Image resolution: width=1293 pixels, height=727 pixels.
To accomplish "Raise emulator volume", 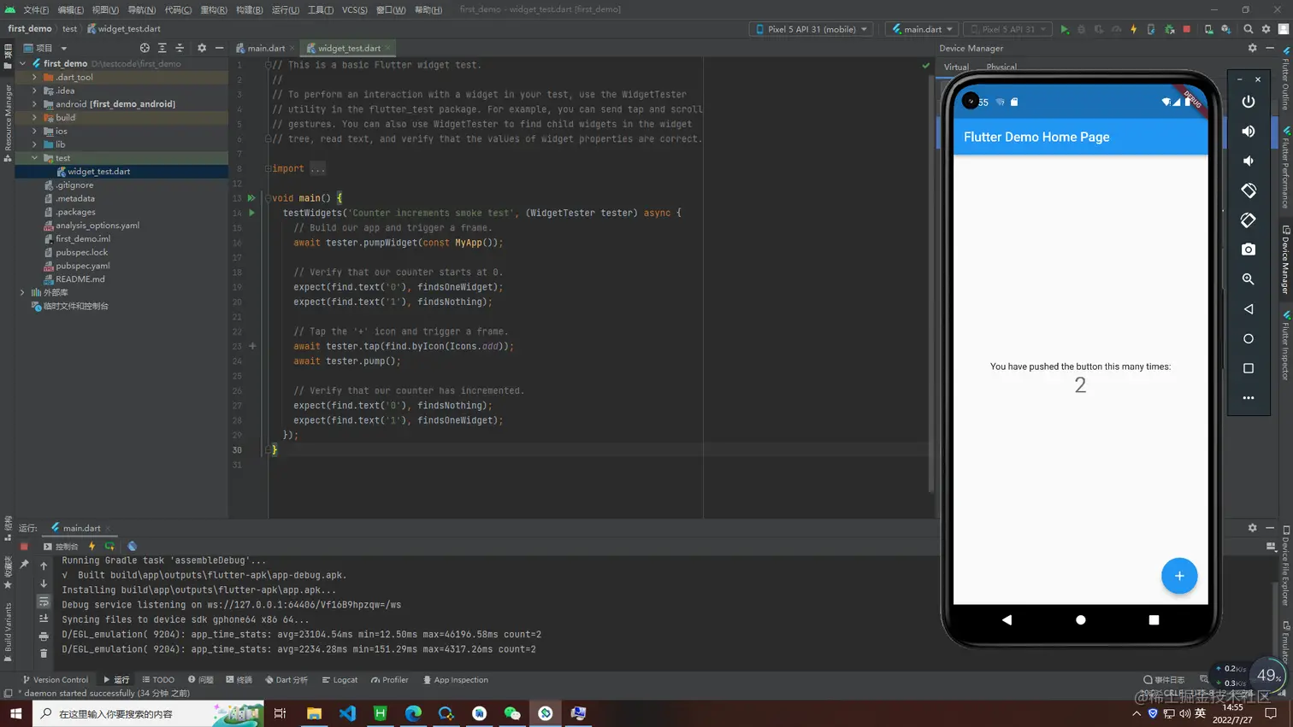I will coord(1249,132).
